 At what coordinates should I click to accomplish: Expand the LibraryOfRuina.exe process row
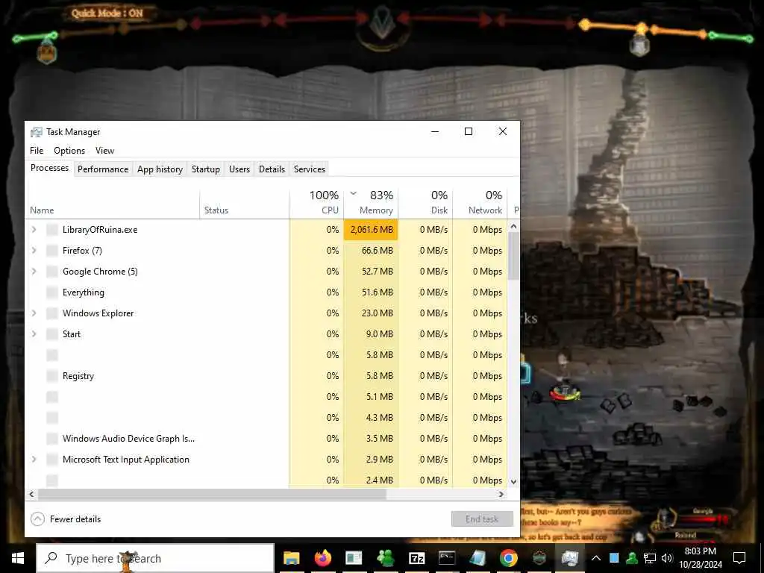pos(34,230)
